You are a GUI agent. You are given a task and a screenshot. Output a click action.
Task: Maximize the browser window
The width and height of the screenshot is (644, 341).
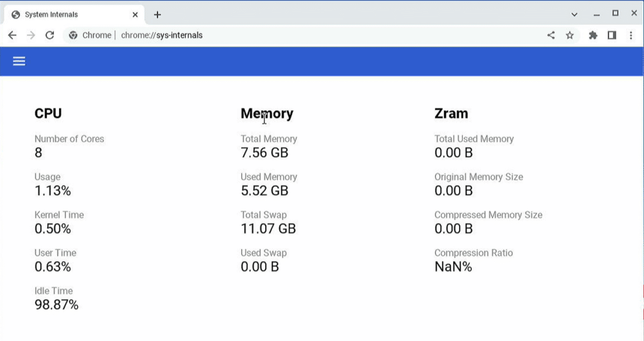(x=615, y=14)
